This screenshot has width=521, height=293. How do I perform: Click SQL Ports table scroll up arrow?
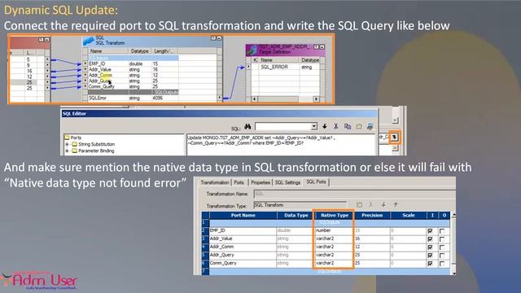453,216
